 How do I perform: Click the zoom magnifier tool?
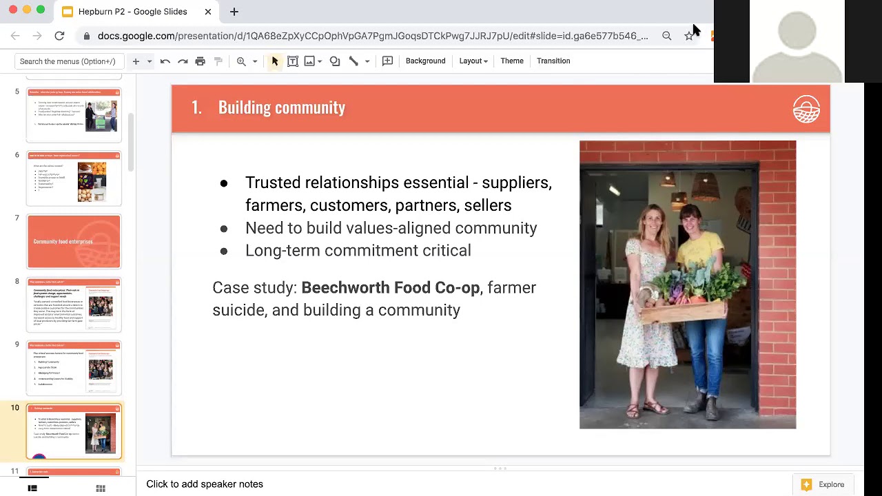pyautogui.click(x=241, y=61)
